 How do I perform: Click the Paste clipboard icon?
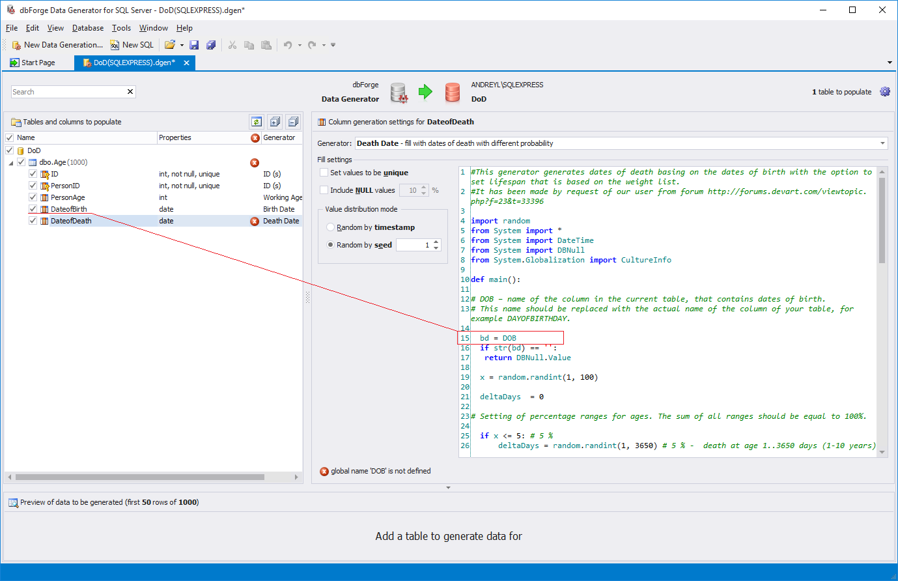point(266,45)
